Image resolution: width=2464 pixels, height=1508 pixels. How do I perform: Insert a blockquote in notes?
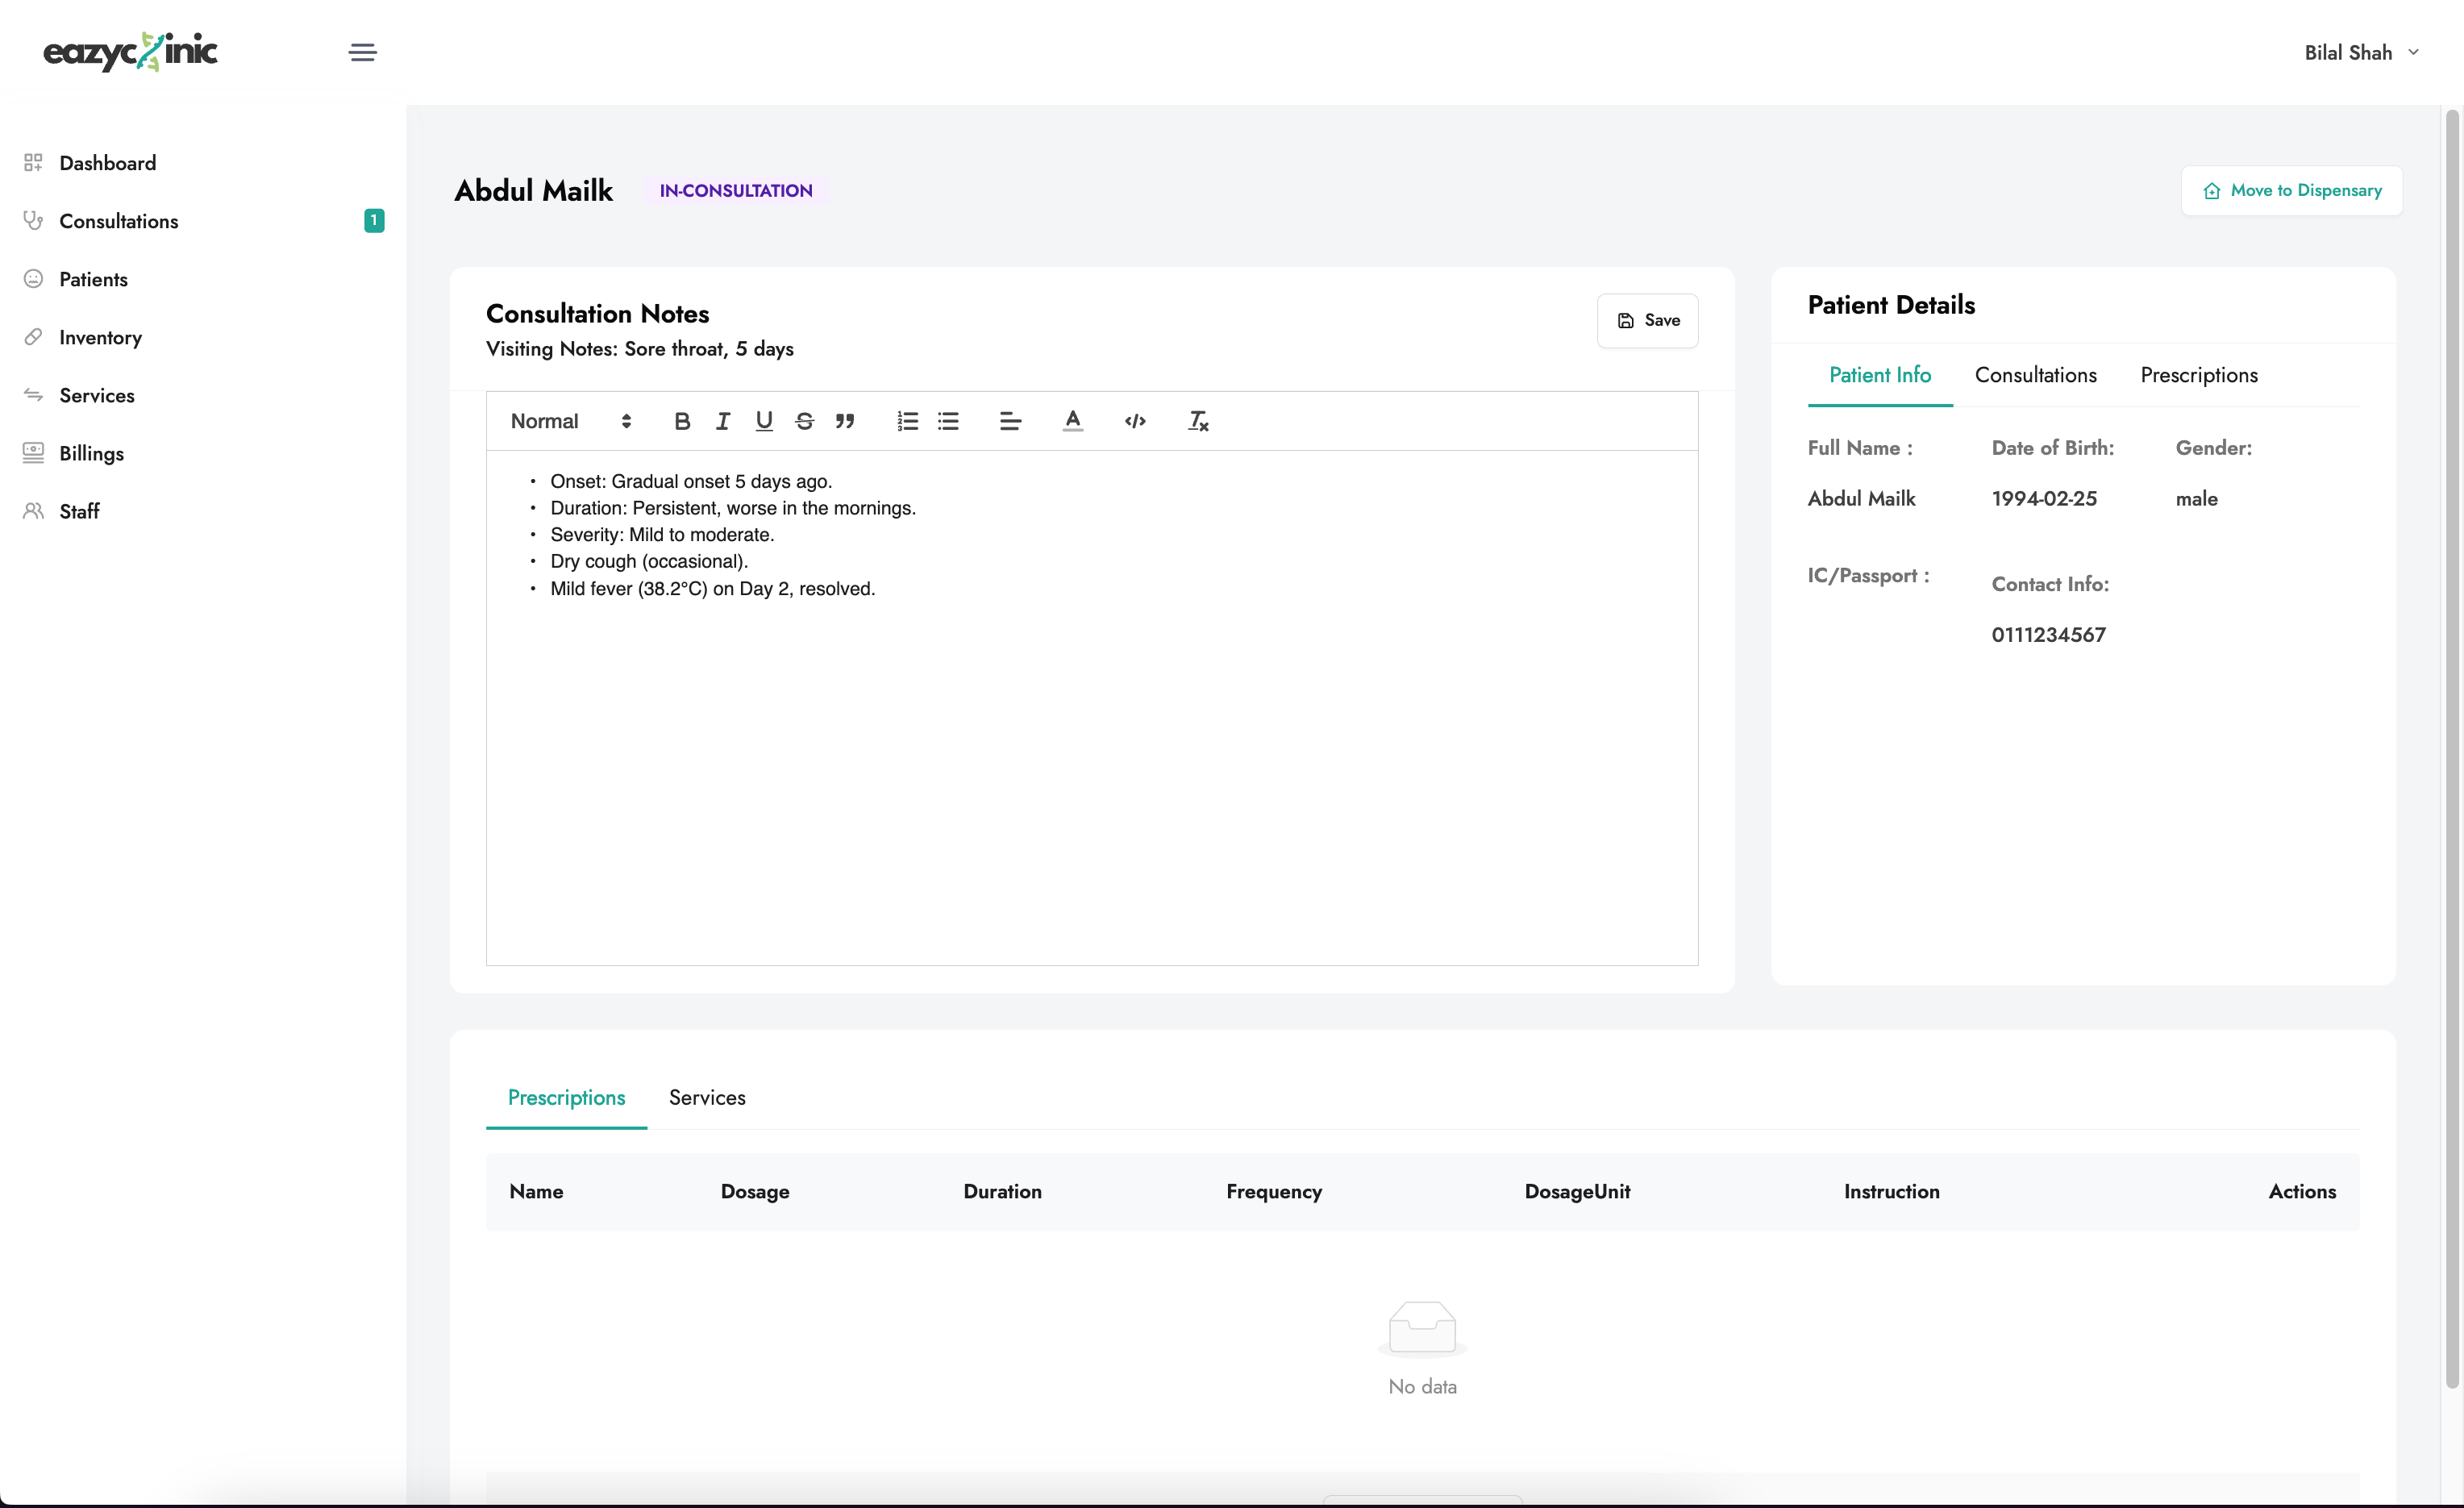845,421
